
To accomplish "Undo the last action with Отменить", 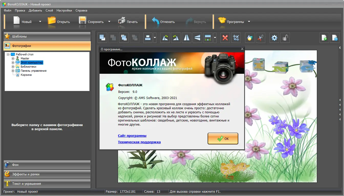I will 163,21.
